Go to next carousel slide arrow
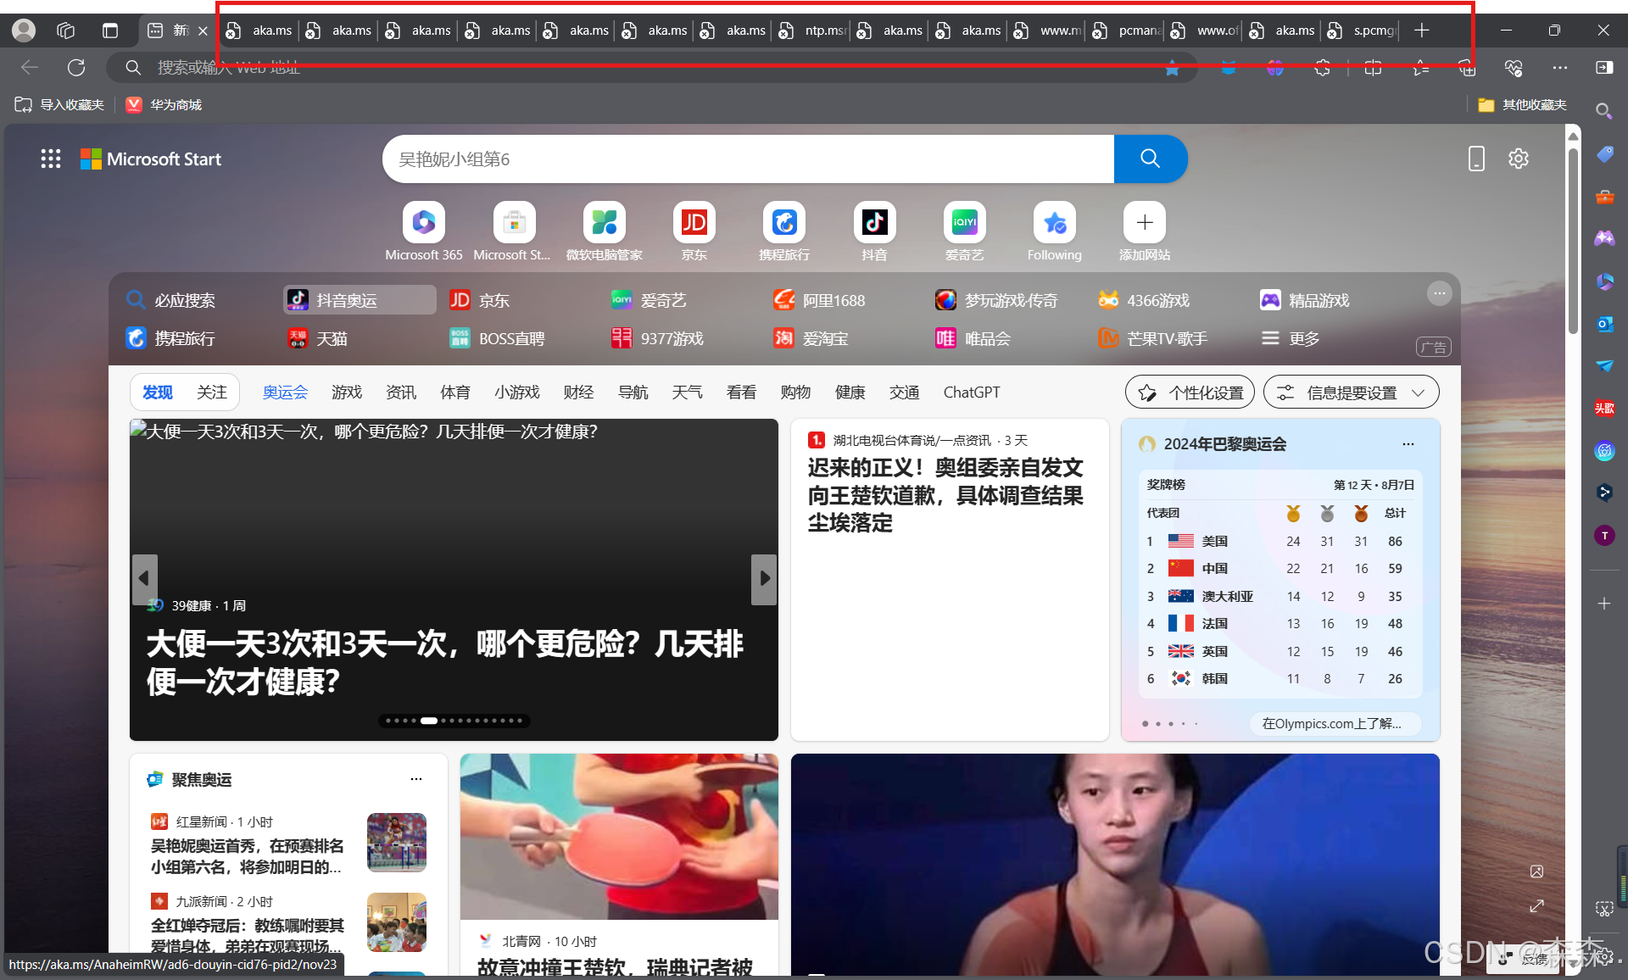This screenshot has width=1628, height=980. (x=764, y=579)
